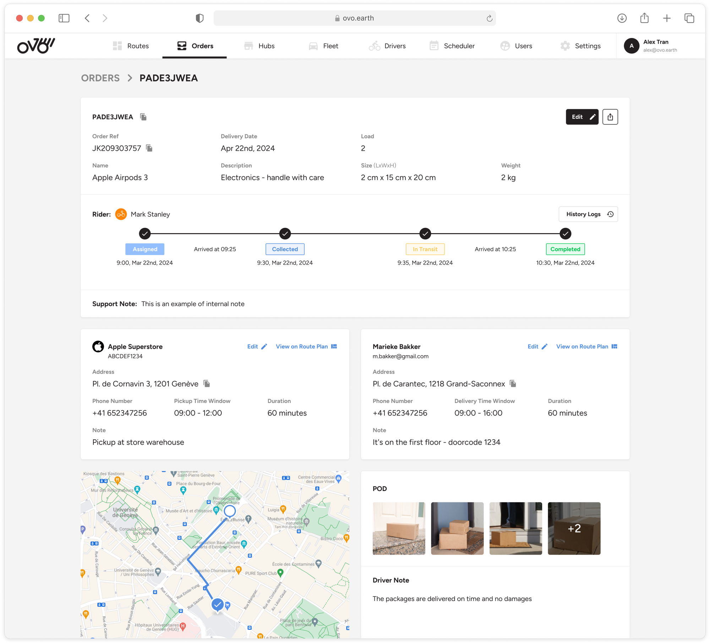710x644 pixels.
Task: Go back to the ORDERS breadcrumb
Action: point(100,78)
